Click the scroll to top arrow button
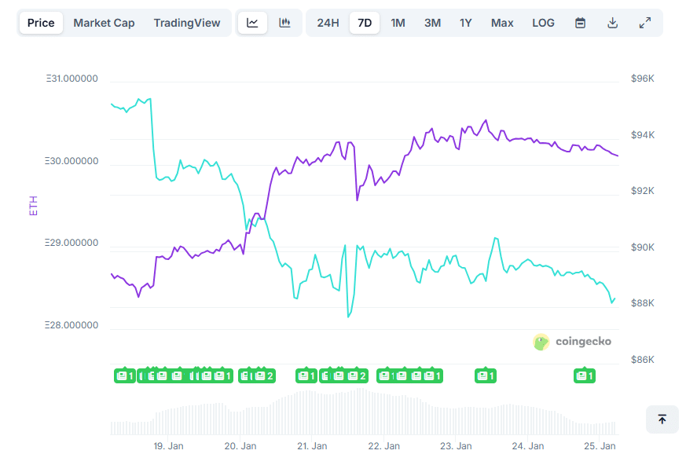Screen dimensions: 686x465 (x=662, y=419)
